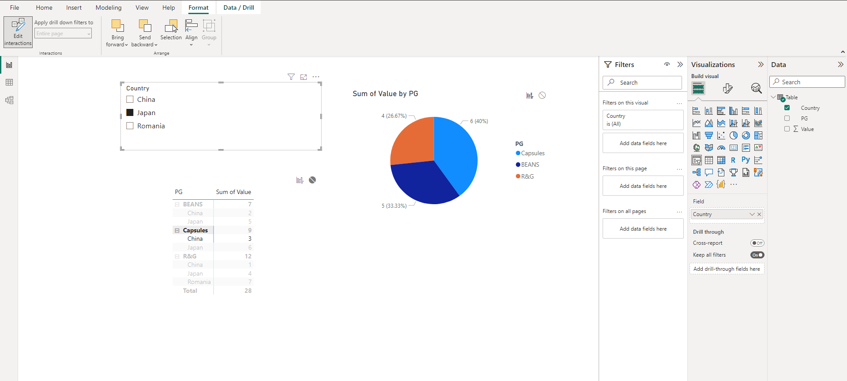Click the filter interaction icon above the pie chart
847x381 pixels.
(x=529, y=95)
